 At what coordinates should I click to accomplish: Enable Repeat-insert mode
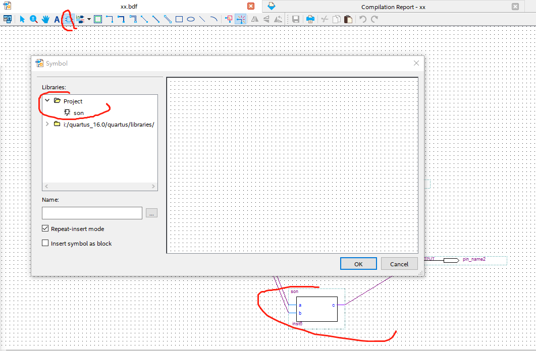(45, 228)
